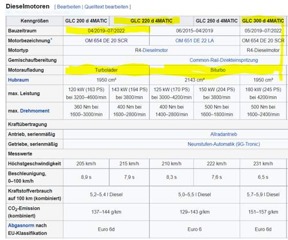Select the 205 km/h top speed cell

tap(86, 164)
